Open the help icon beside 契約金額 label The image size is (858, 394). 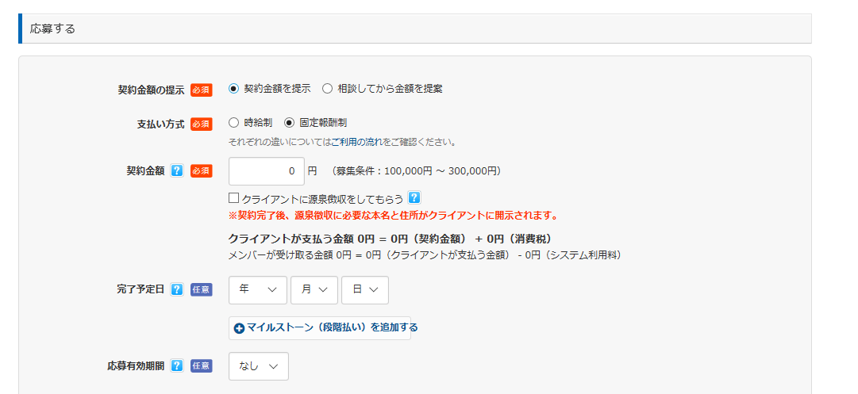pyautogui.click(x=177, y=171)
